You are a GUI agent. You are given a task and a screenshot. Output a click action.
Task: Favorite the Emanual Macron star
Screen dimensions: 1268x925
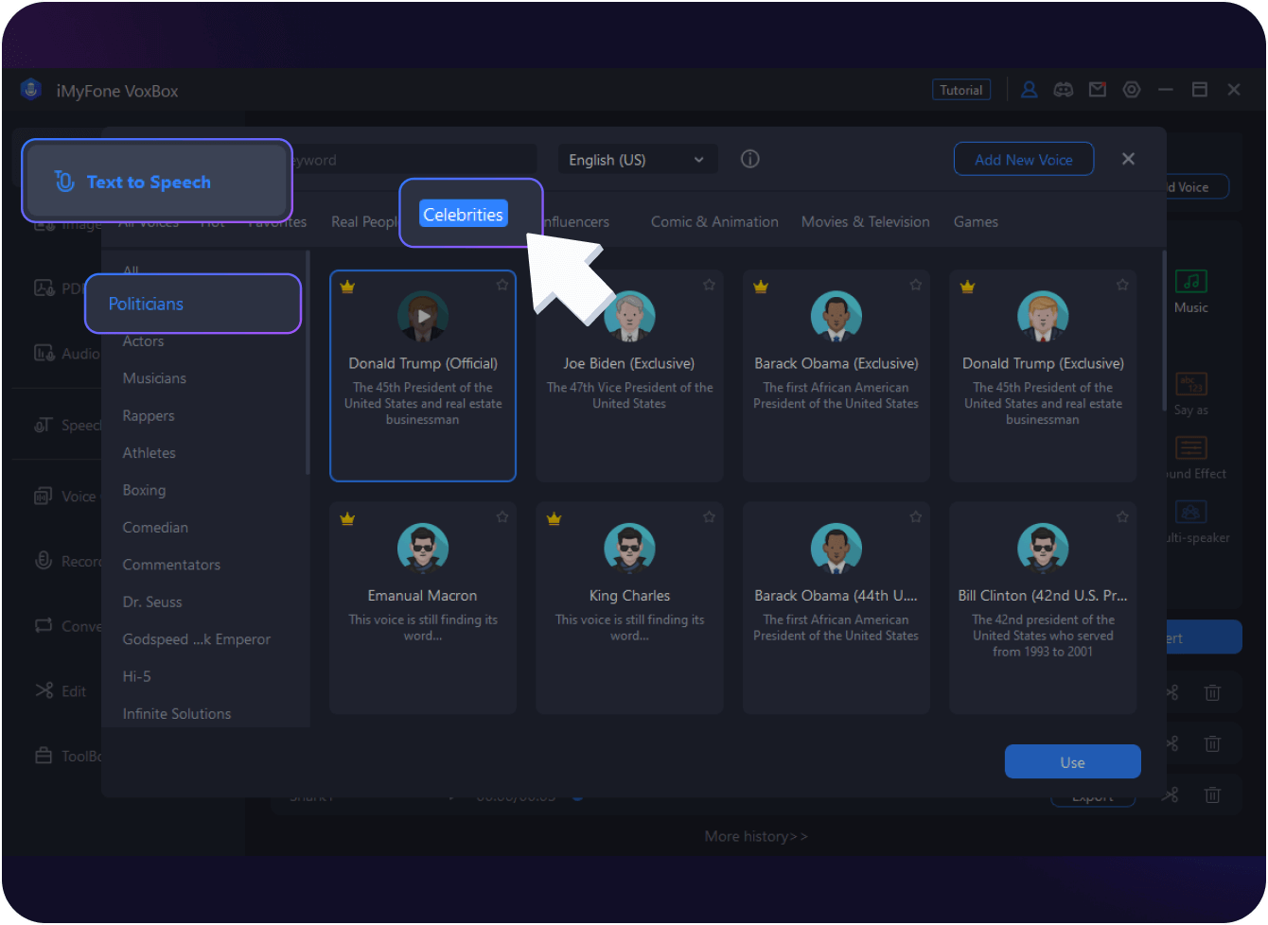(502, 517)
